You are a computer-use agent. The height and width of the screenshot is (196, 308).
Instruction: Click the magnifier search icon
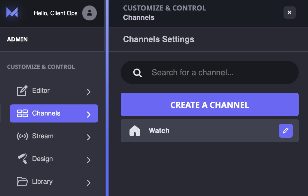[x=137, y=73]
